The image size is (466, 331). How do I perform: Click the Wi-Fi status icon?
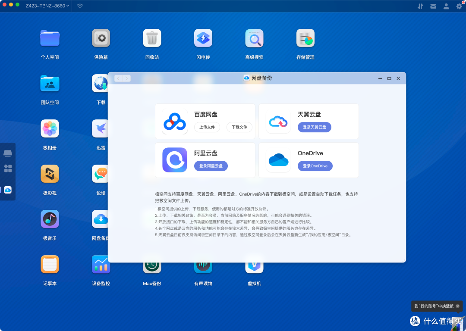(80, 6)
